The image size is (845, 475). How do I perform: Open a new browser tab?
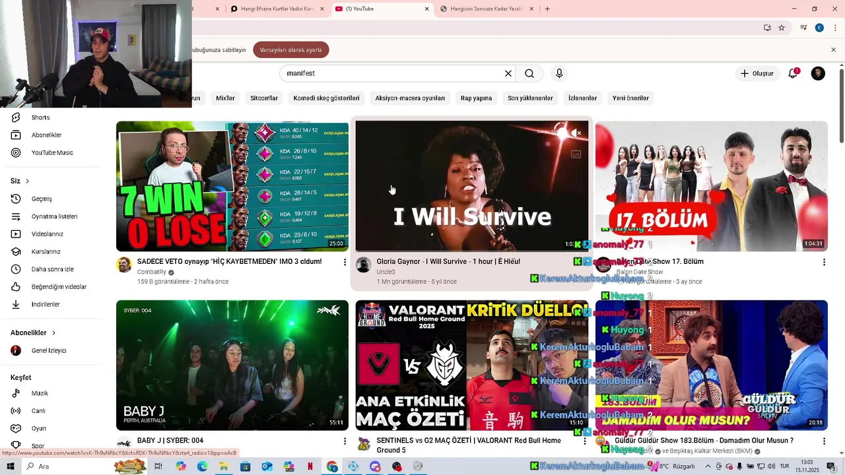[547, 9]
